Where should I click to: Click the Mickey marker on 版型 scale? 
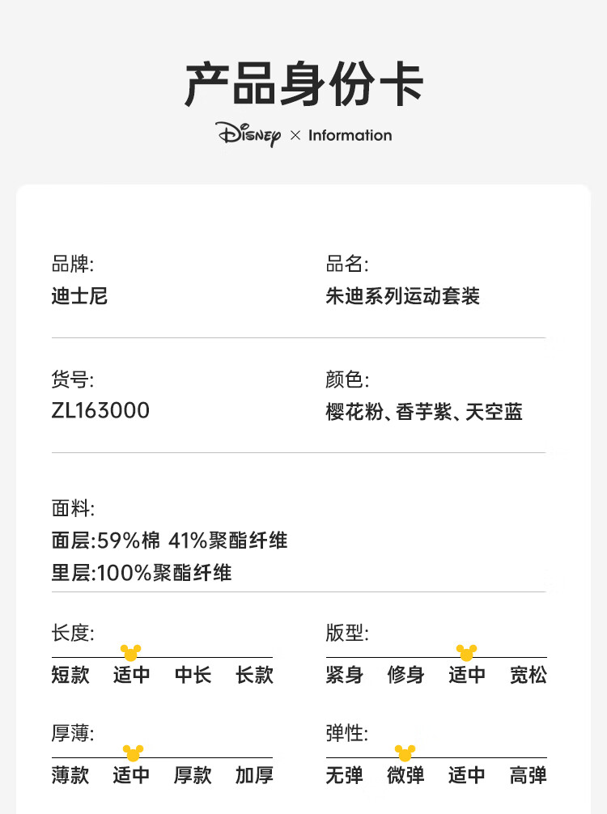click(x=466, y=652)
